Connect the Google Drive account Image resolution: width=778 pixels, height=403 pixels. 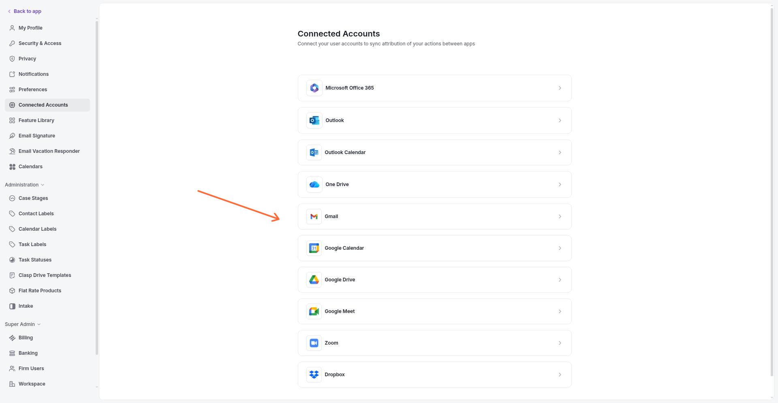[434, 280]
